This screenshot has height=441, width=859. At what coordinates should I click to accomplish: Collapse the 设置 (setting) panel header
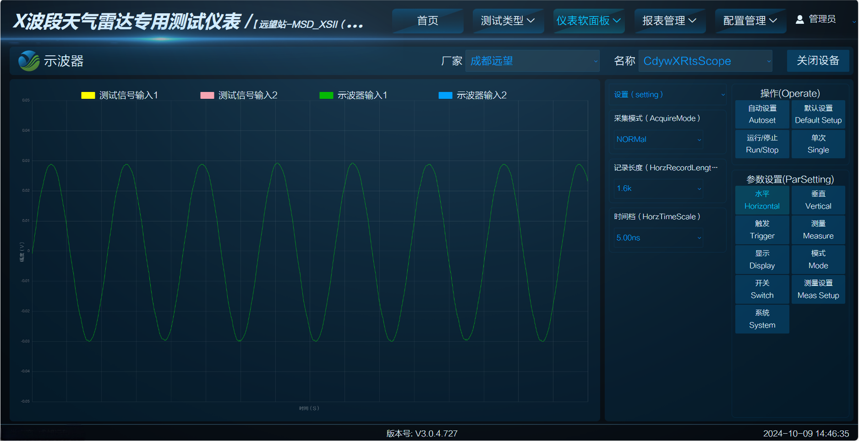click(668, 95)
